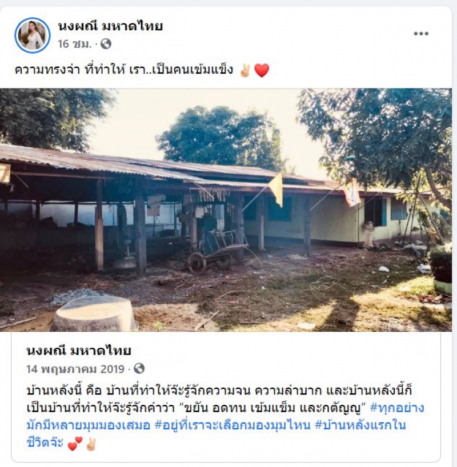The height and width of the screenshot is (467, 457).
Task: Open the shared post author name link
Action: point(79,351)
